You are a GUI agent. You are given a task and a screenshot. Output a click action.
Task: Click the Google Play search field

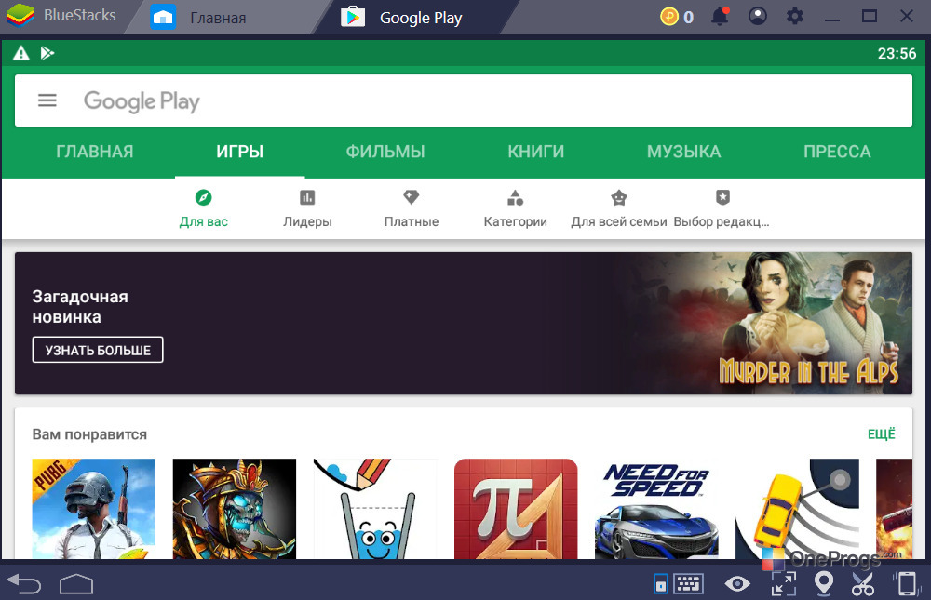[463, 100]
